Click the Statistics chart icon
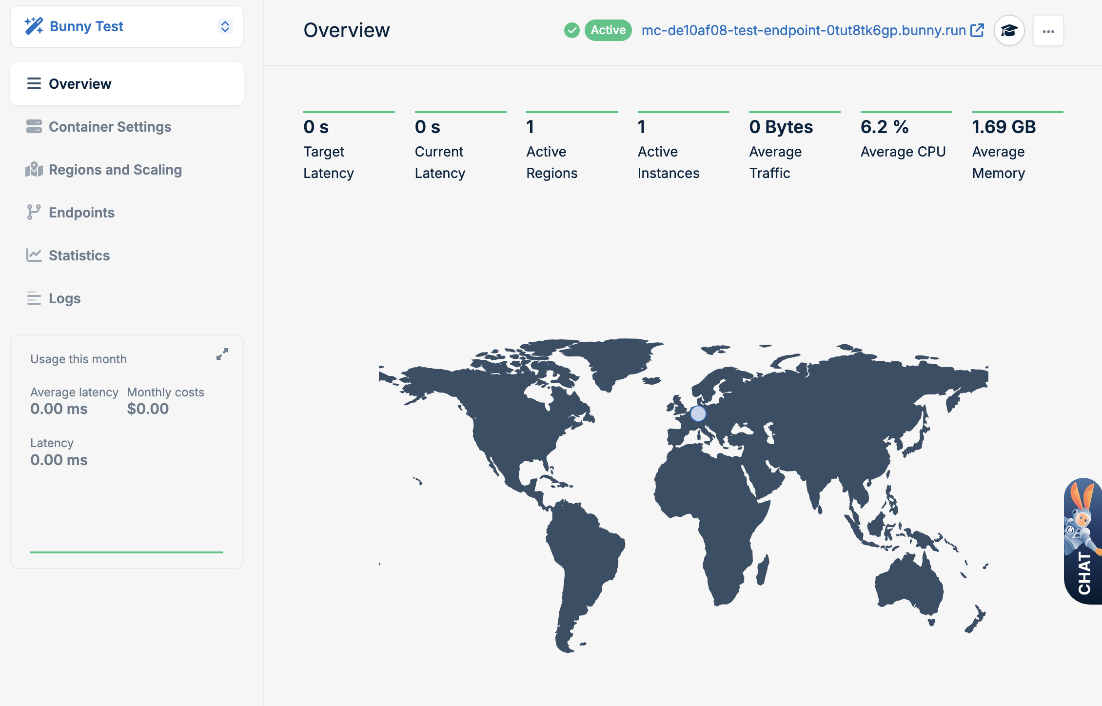 click(34, 255)
